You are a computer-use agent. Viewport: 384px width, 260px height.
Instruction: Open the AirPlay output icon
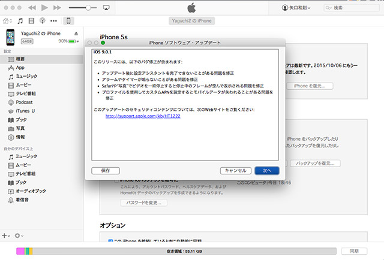tap(106, 8)
